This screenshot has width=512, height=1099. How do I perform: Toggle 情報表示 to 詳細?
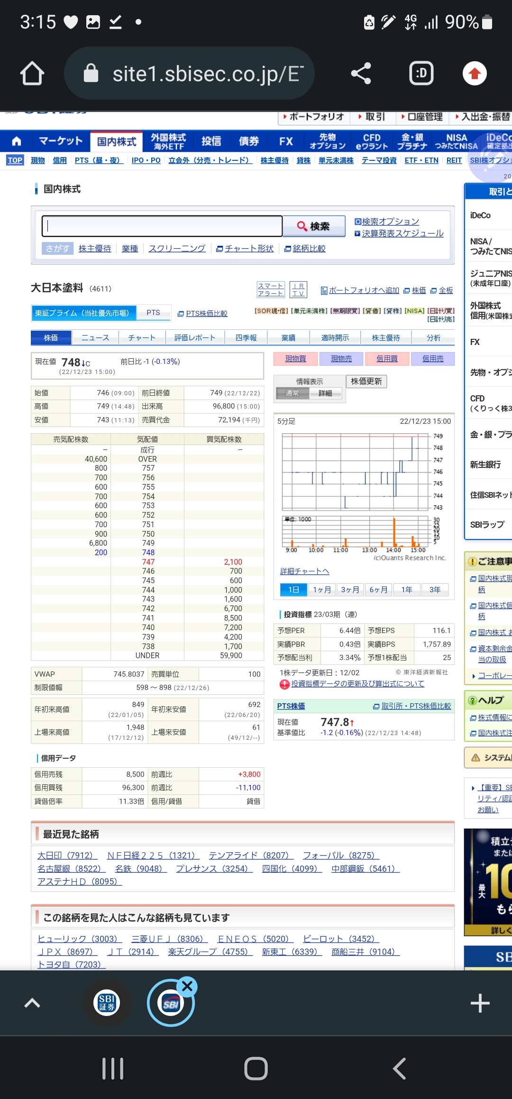tap(325, 393)
